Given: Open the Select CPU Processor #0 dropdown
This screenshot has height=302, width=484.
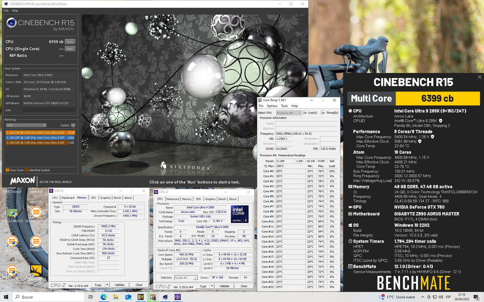Looking at the screenshot, I should pyautogui.click(x=289, y=113).
